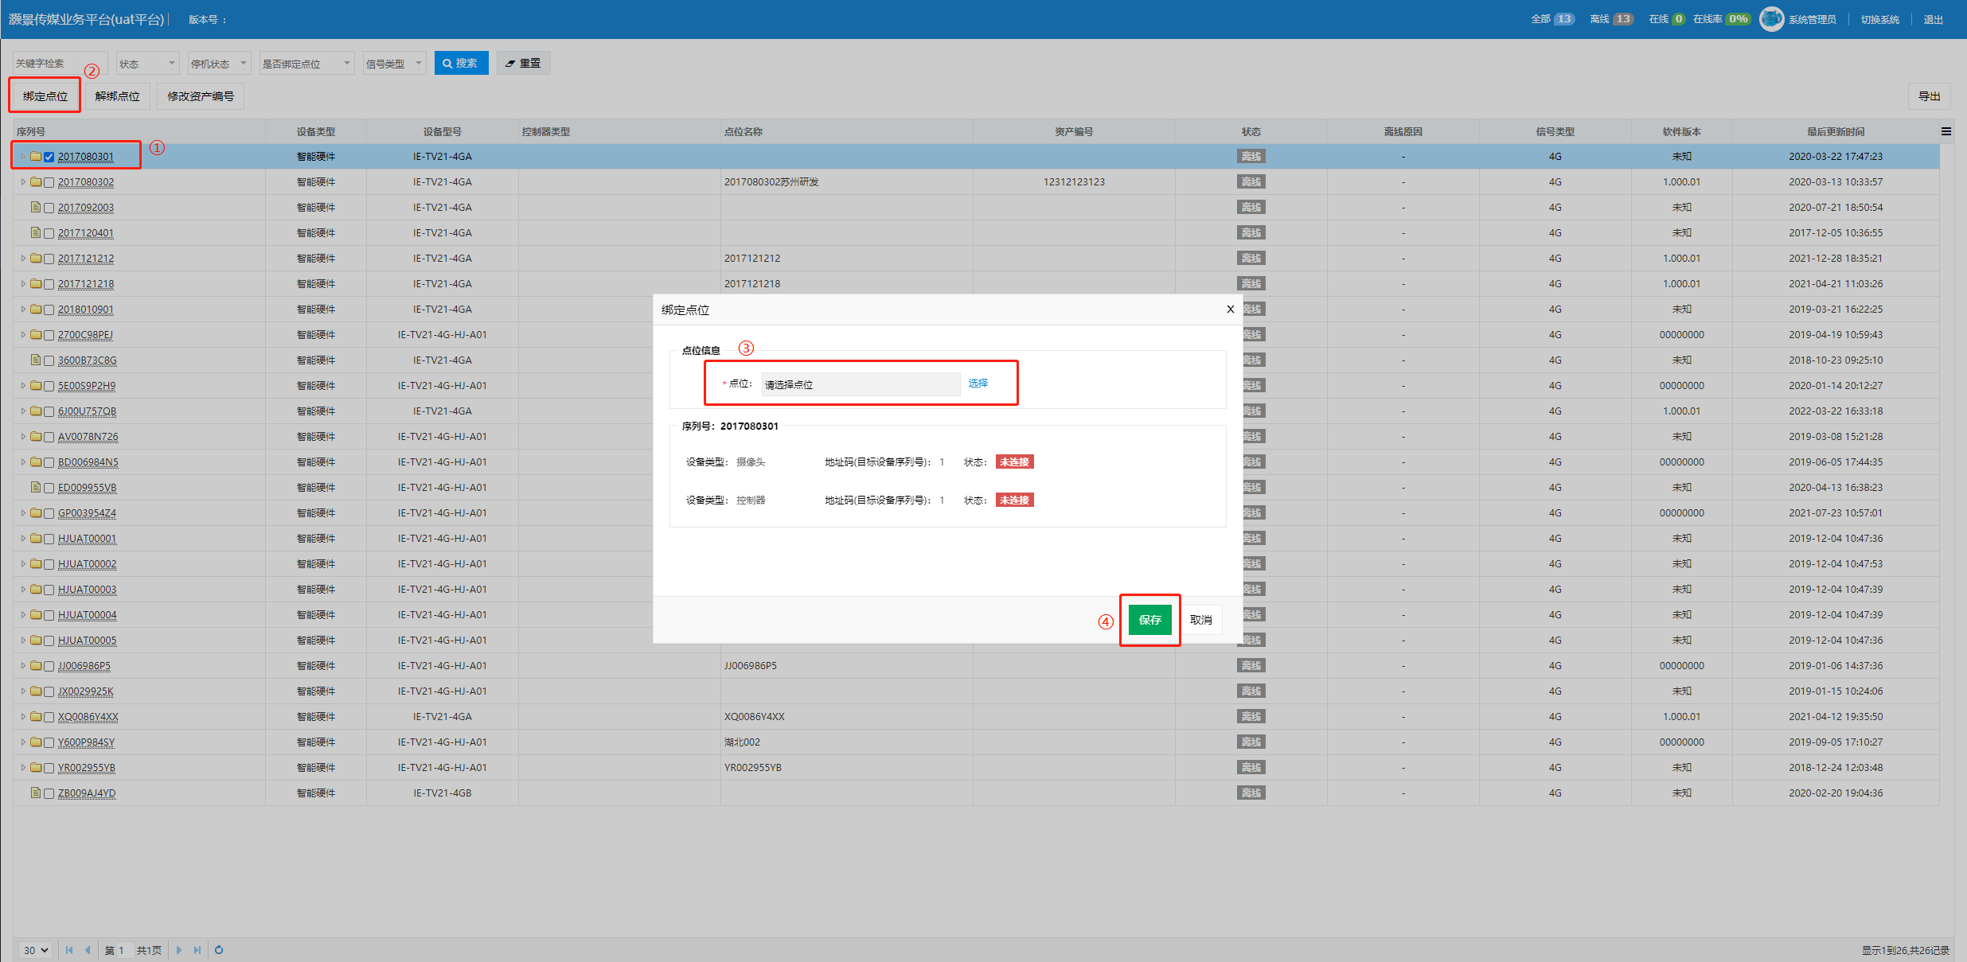Image resolution: width=1967 pixels, height=962 pixels.
Task: Open the page size 30 dropdown
Action: click(x=36, y=949)
